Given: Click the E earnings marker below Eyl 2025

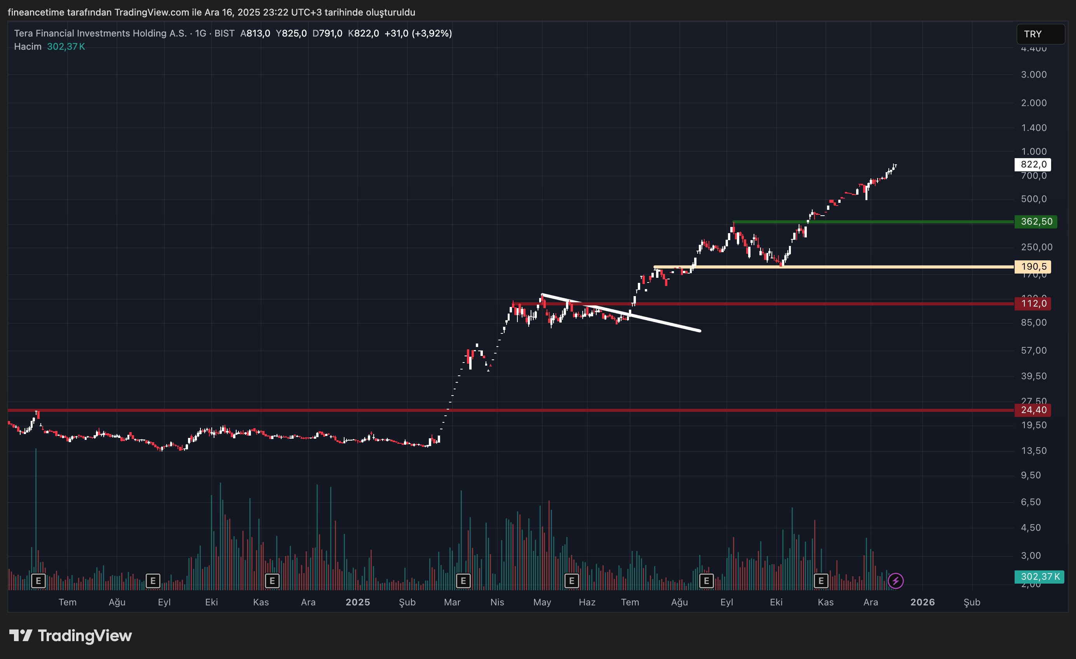Looking at the screenshot, I should [707, 581].
